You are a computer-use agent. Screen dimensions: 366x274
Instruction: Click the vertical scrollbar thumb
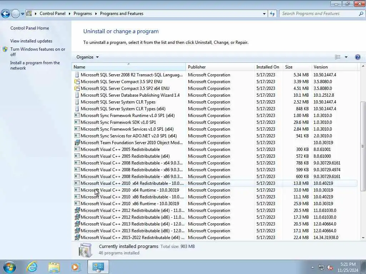tap(363, 146)
